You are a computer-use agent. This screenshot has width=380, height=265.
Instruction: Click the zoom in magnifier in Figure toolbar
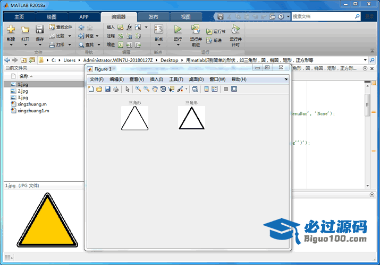138,89
